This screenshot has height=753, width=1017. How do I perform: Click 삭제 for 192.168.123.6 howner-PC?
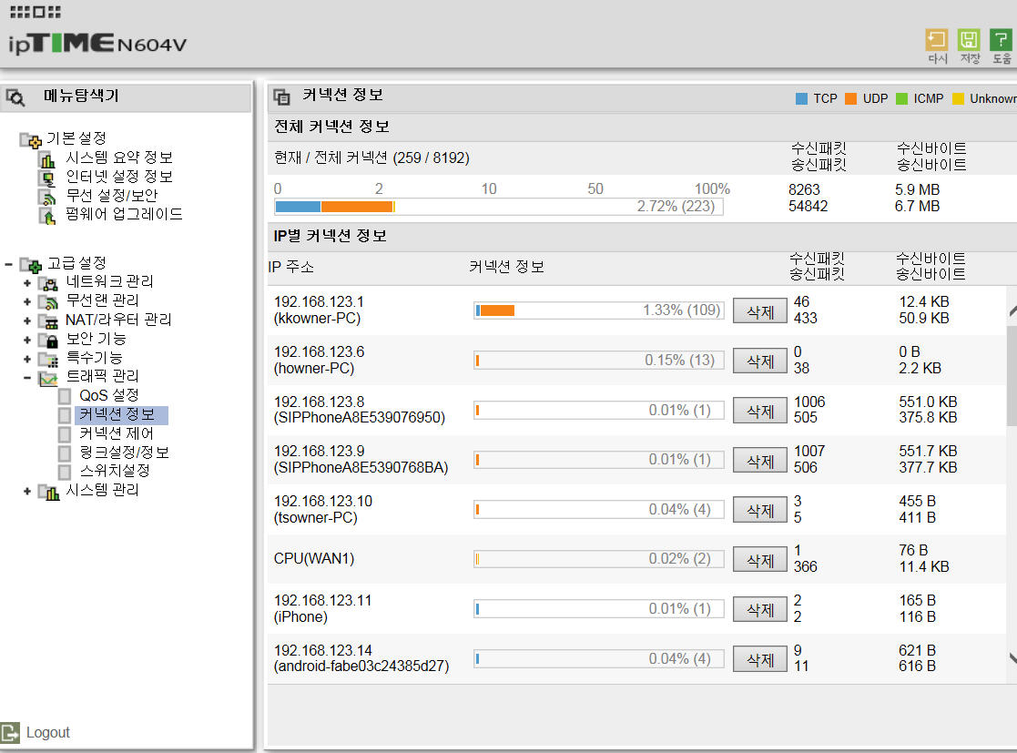760,361
